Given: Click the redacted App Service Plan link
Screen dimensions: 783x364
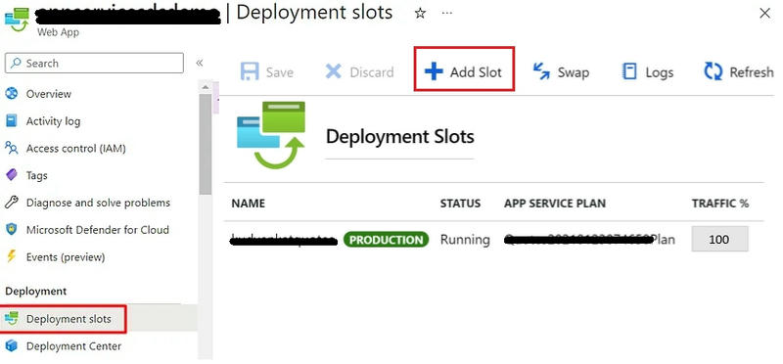Looking at the screenshot, I should 589,240.
